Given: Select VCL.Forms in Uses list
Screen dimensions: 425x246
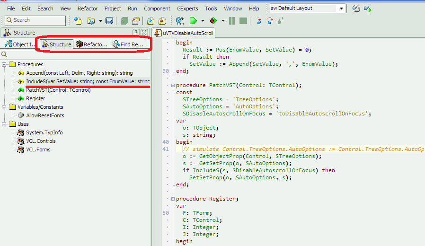Looking at the screenshot, I should click(38, 149).
